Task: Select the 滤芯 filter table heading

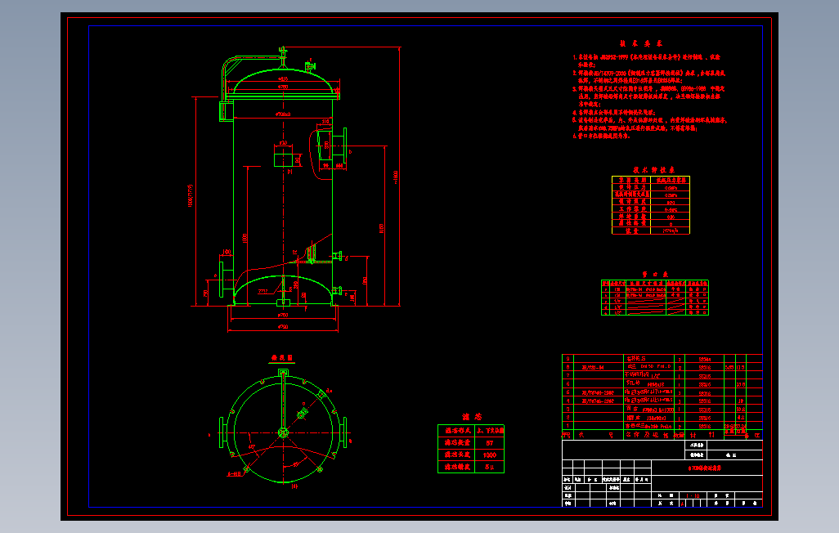Action: coord(472,417)
